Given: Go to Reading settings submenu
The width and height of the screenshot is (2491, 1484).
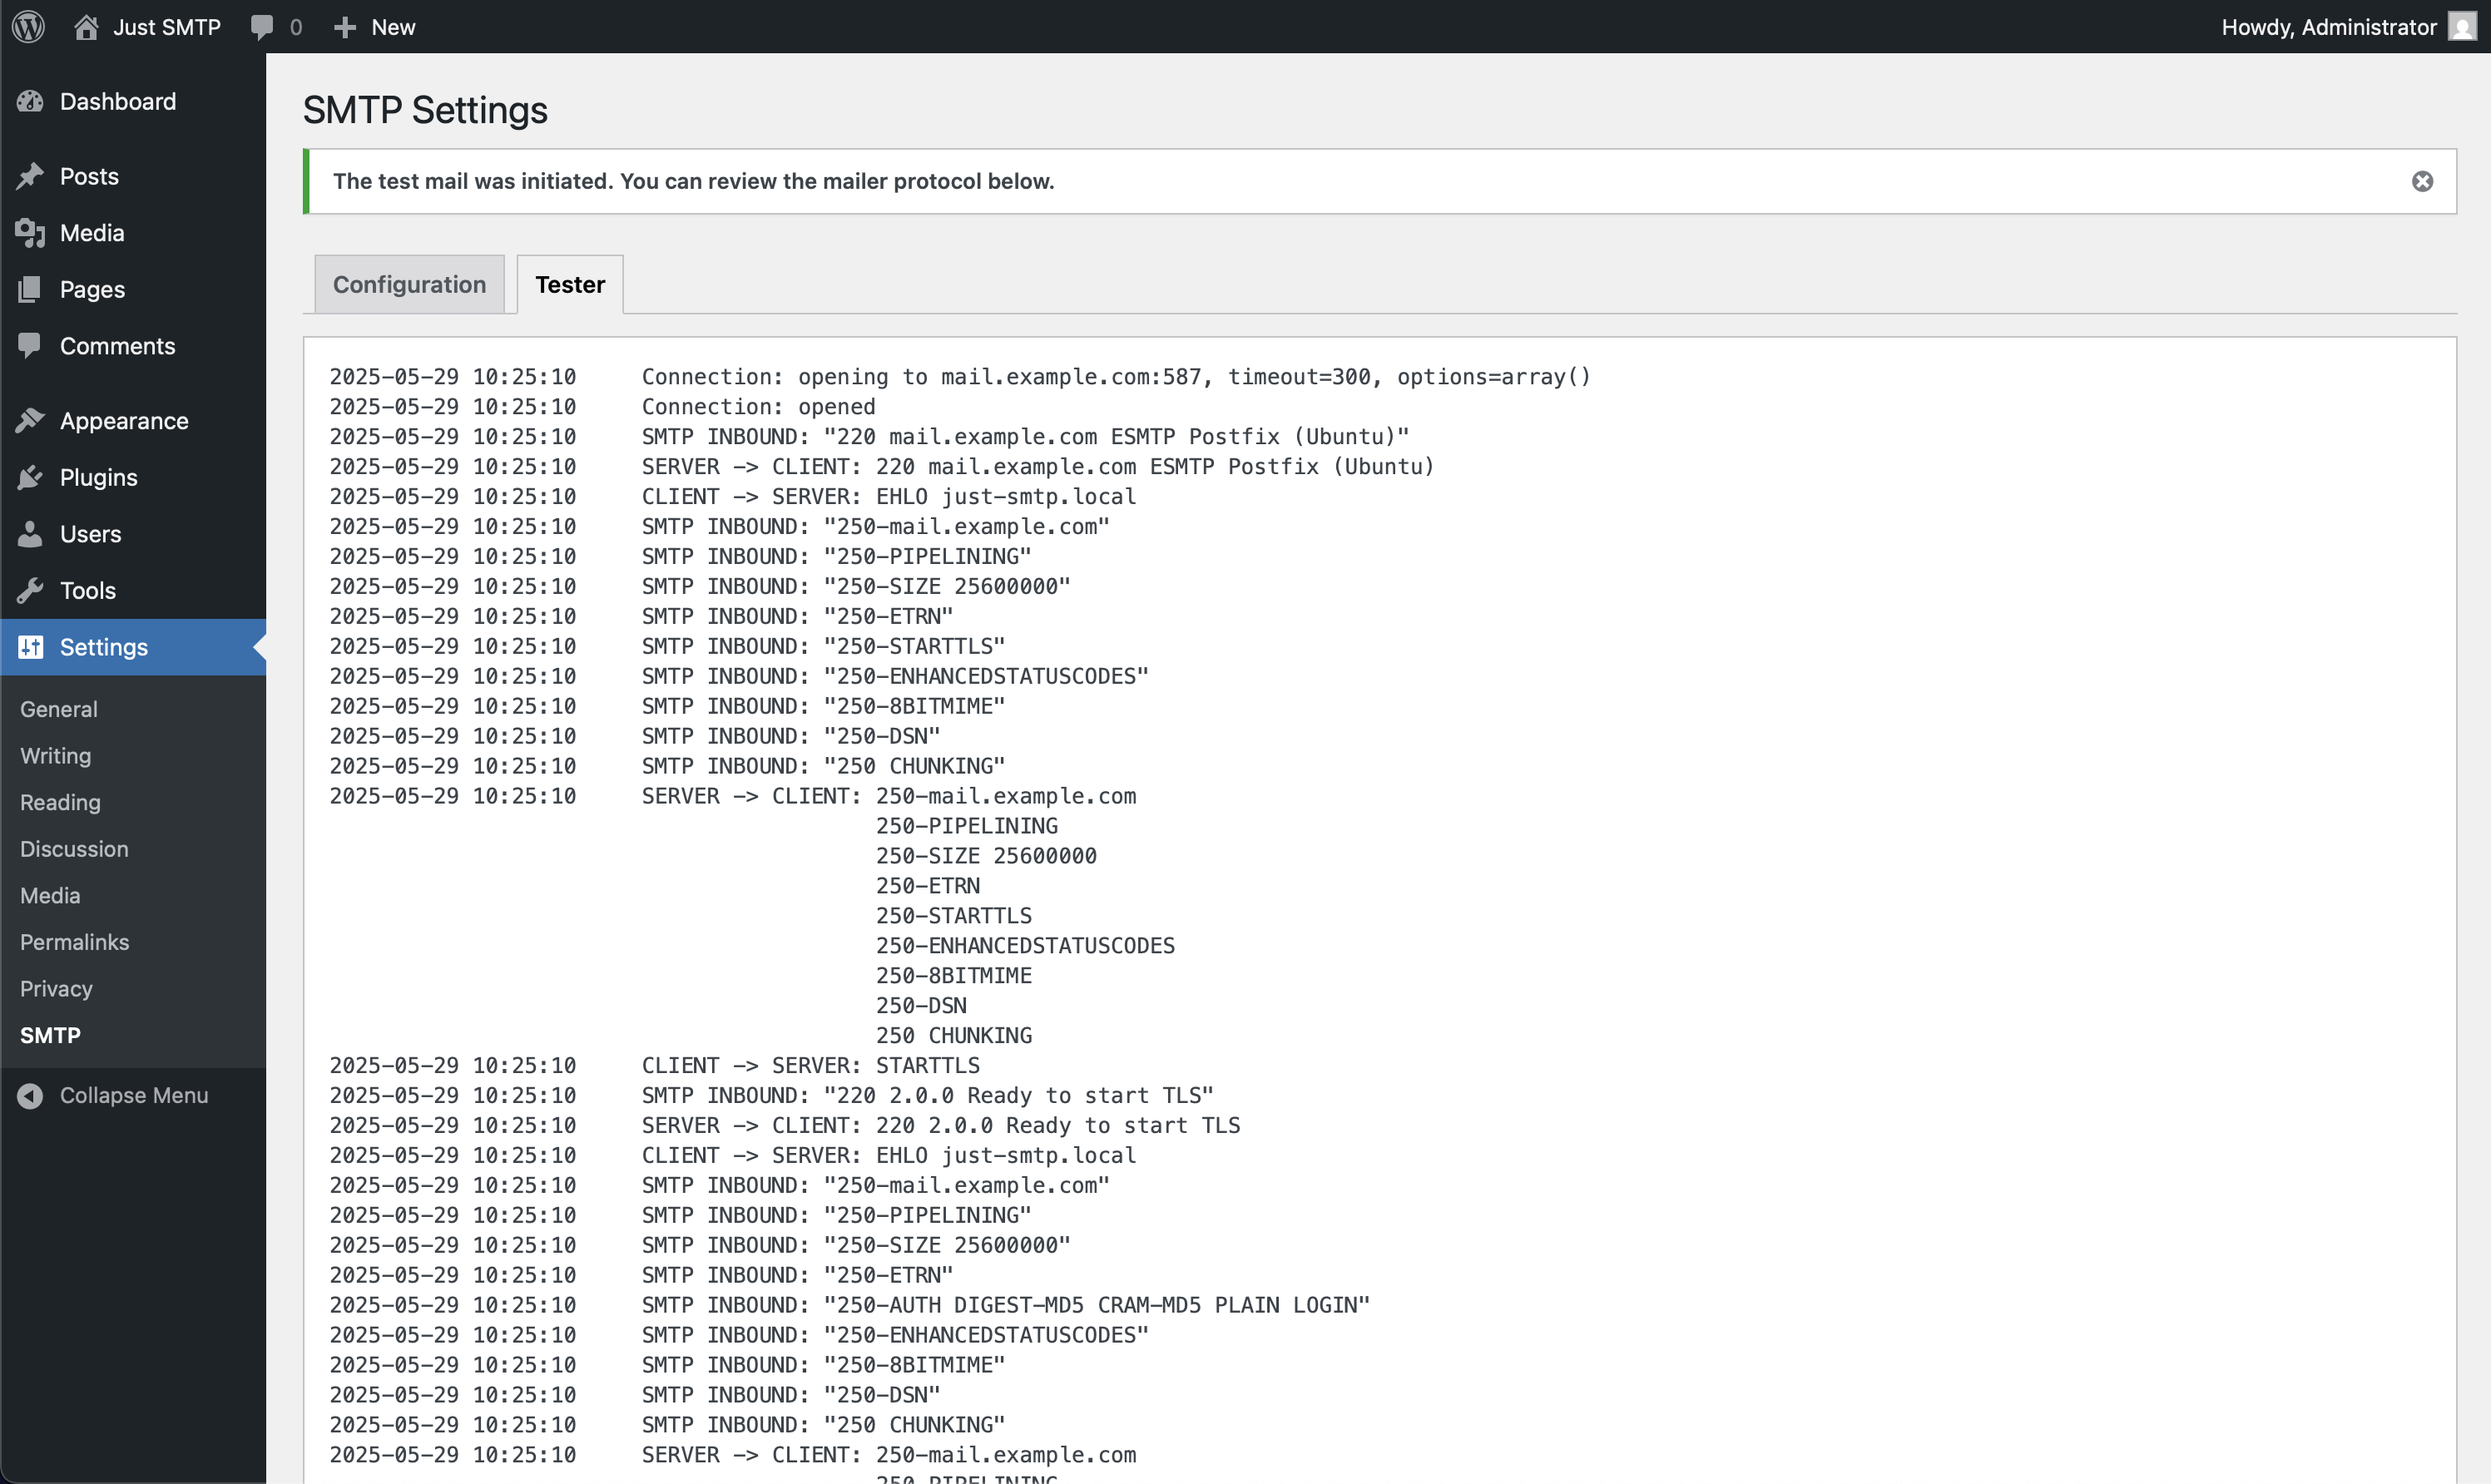Looking at the screenshot, I should coord(60,802).
